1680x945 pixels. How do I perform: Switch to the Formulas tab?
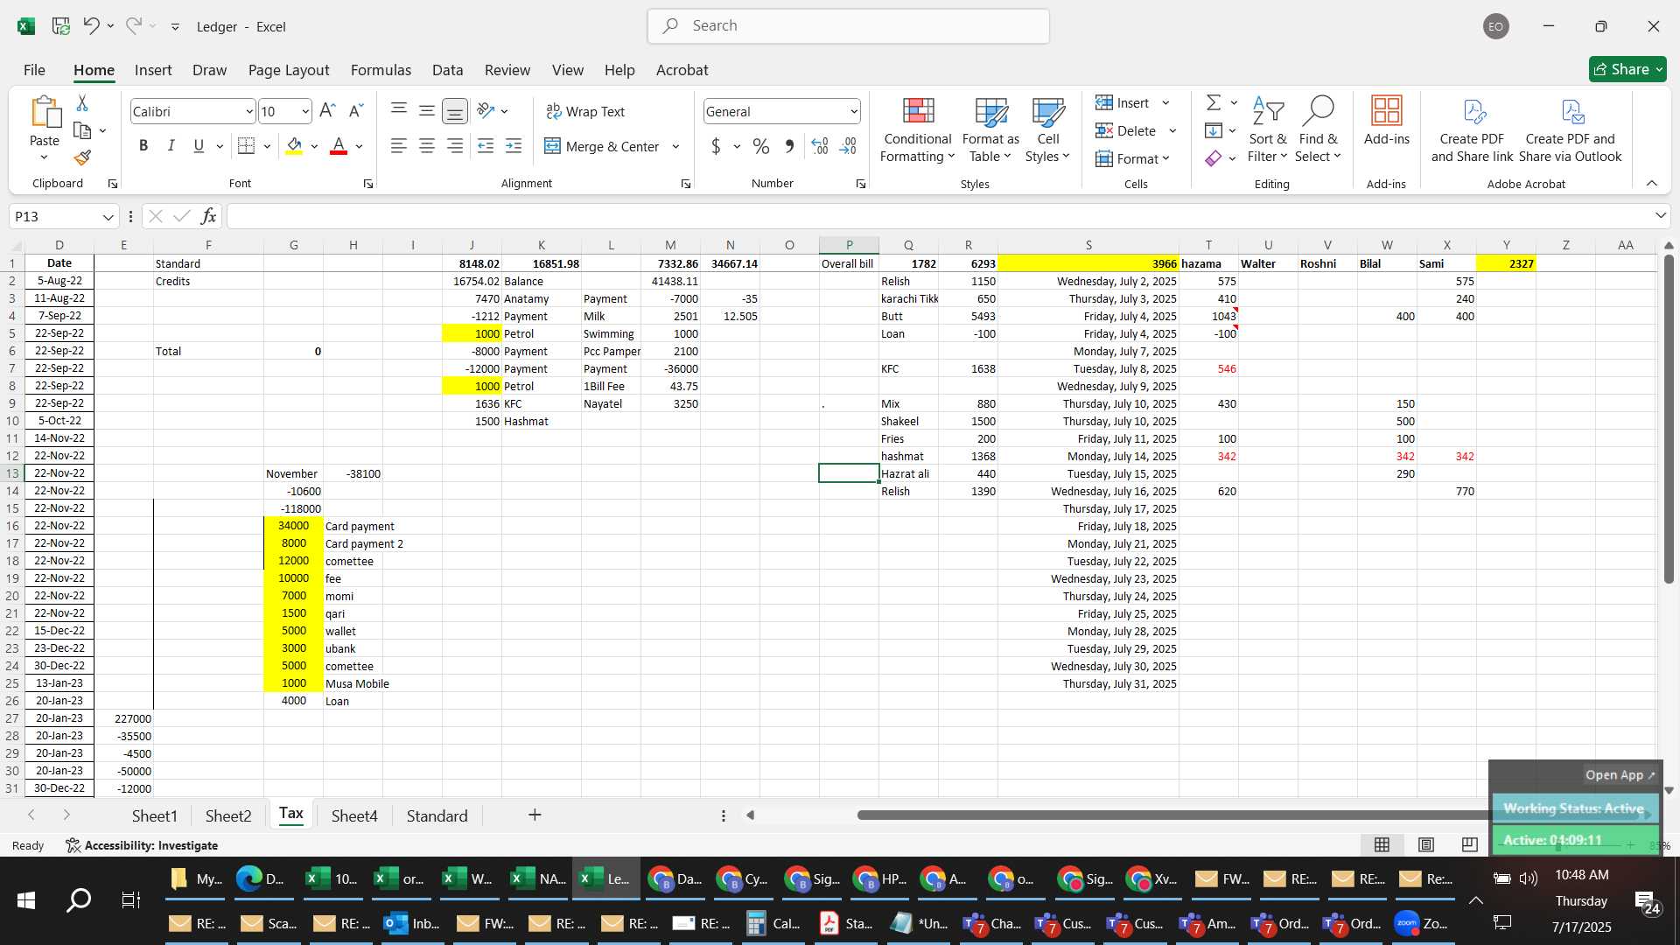click(381, 70)
